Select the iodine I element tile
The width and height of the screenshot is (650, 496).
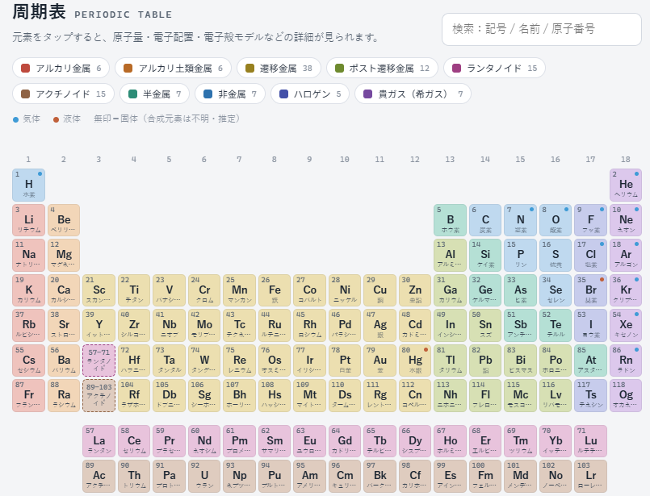pos(591,325)
